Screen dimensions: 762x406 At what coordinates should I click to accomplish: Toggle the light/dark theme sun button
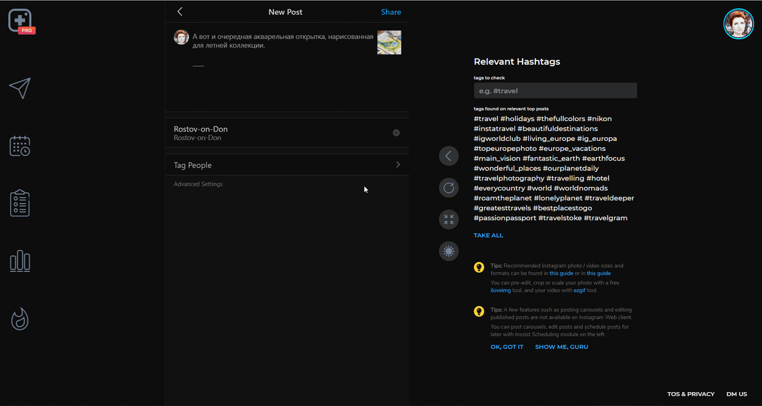(x=449, y=251)
